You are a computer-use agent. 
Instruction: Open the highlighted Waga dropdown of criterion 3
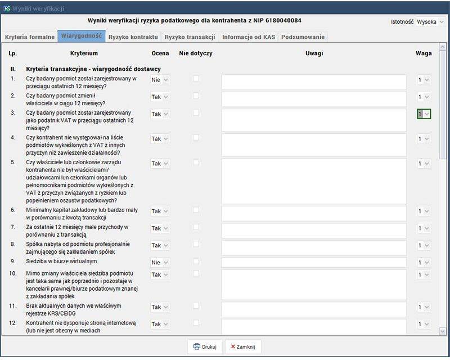(424, 114)
